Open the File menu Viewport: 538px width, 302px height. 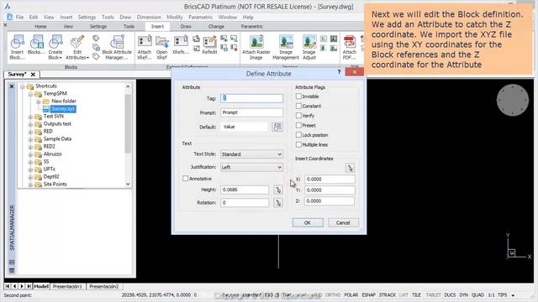[19, 17]
